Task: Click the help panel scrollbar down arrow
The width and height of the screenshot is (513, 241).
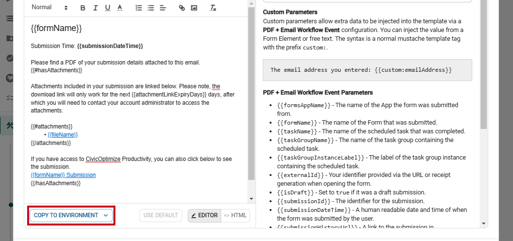Action: [484, 224]
